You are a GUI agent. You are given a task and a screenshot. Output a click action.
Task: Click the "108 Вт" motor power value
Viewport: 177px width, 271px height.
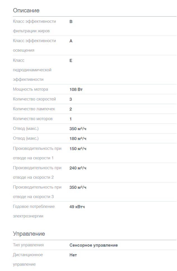(76, 90)
